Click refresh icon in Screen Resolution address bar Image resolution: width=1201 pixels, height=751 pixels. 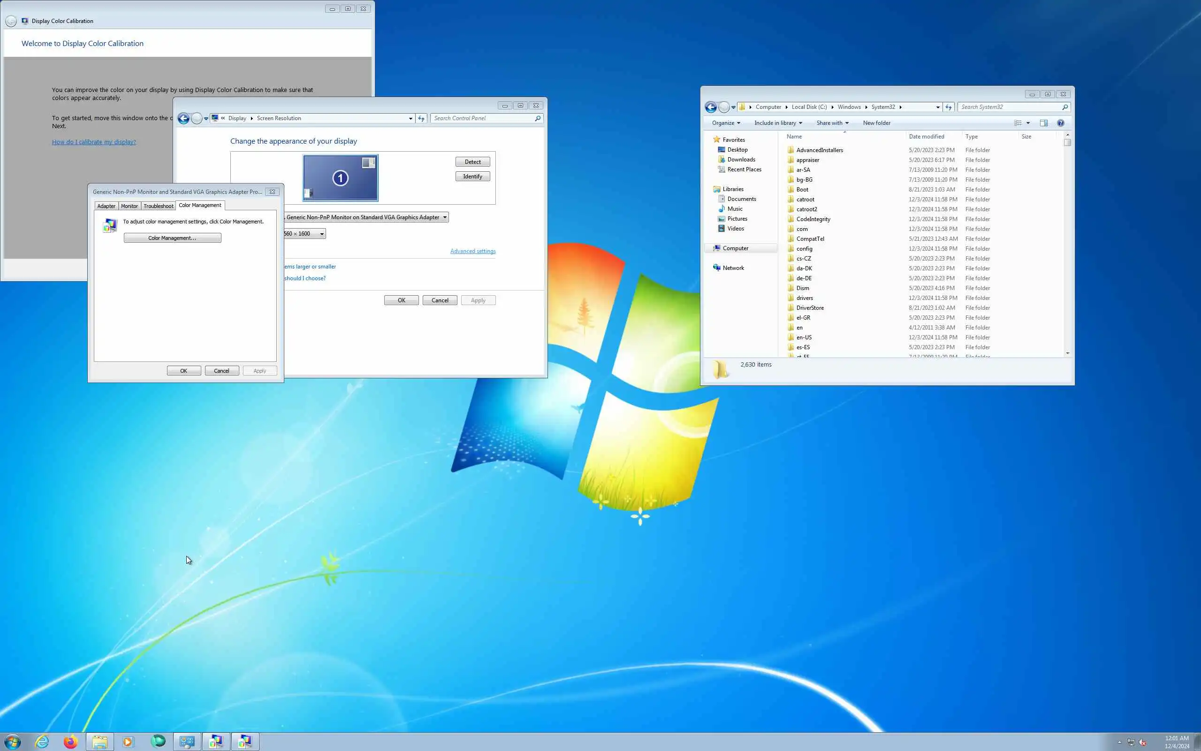(421, 118)
